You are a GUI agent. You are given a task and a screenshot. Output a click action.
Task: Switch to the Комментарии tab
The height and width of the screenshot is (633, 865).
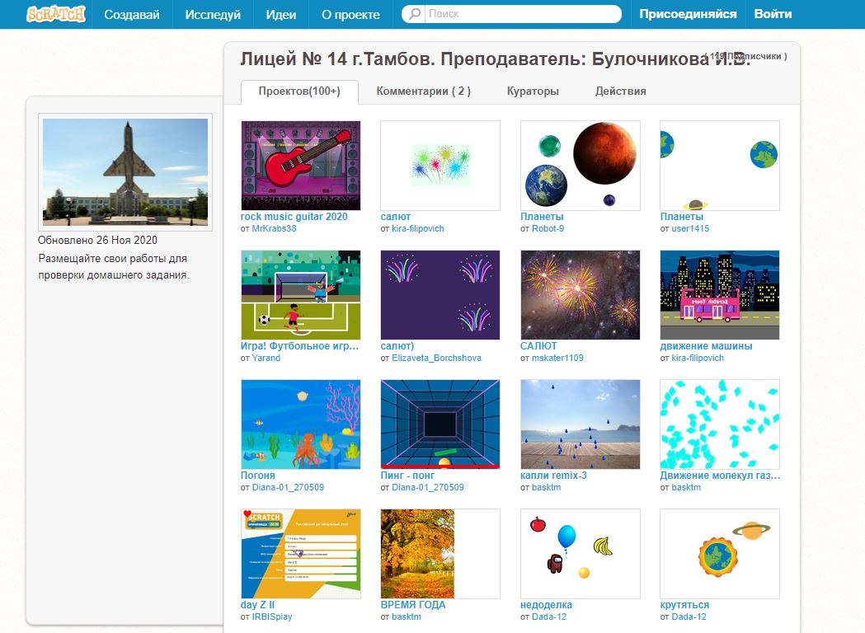pyautogui.click(x=423, y=91)
